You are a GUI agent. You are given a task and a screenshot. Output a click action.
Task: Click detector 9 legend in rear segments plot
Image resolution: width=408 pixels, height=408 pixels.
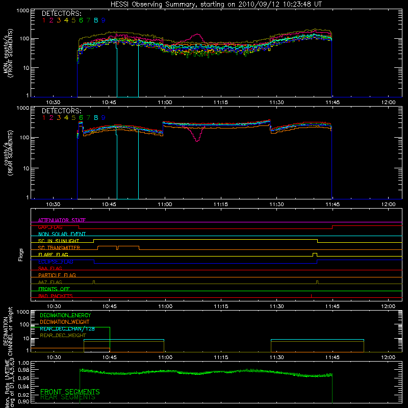click(x=104, y=118)
